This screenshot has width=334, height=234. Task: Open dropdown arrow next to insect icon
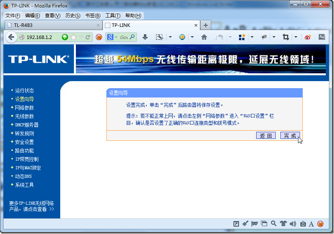pyautogui.click(x=274, y=37)
